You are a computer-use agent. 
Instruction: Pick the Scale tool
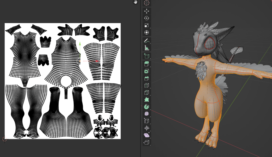tap(147, 26)
